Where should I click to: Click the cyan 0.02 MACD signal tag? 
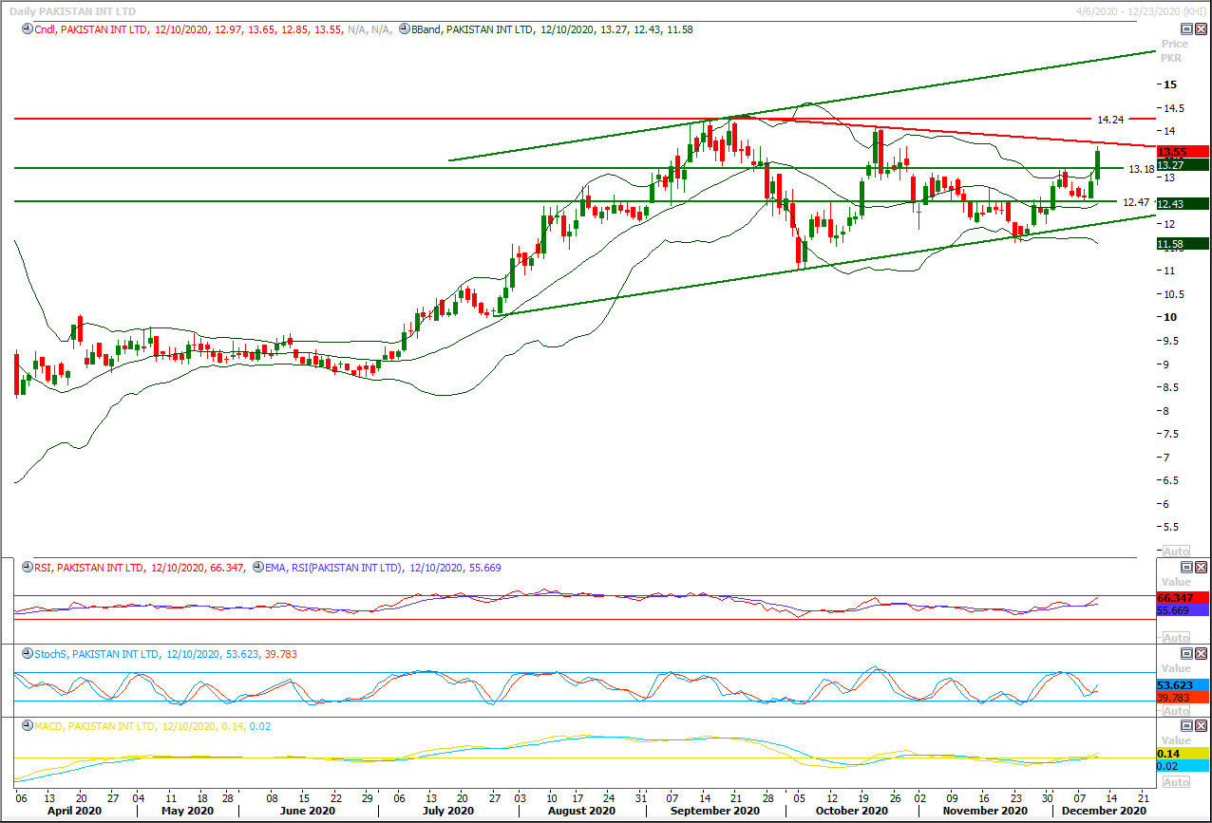[1182, 765]
